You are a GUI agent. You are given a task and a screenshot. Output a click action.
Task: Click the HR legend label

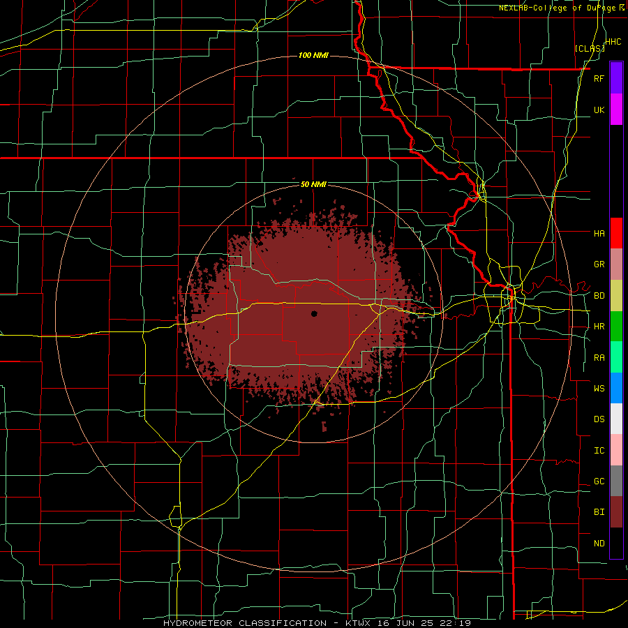pos(599,327)
